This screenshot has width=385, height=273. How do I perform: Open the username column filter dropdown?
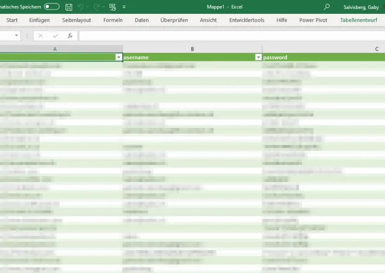(x=258, y=57)
